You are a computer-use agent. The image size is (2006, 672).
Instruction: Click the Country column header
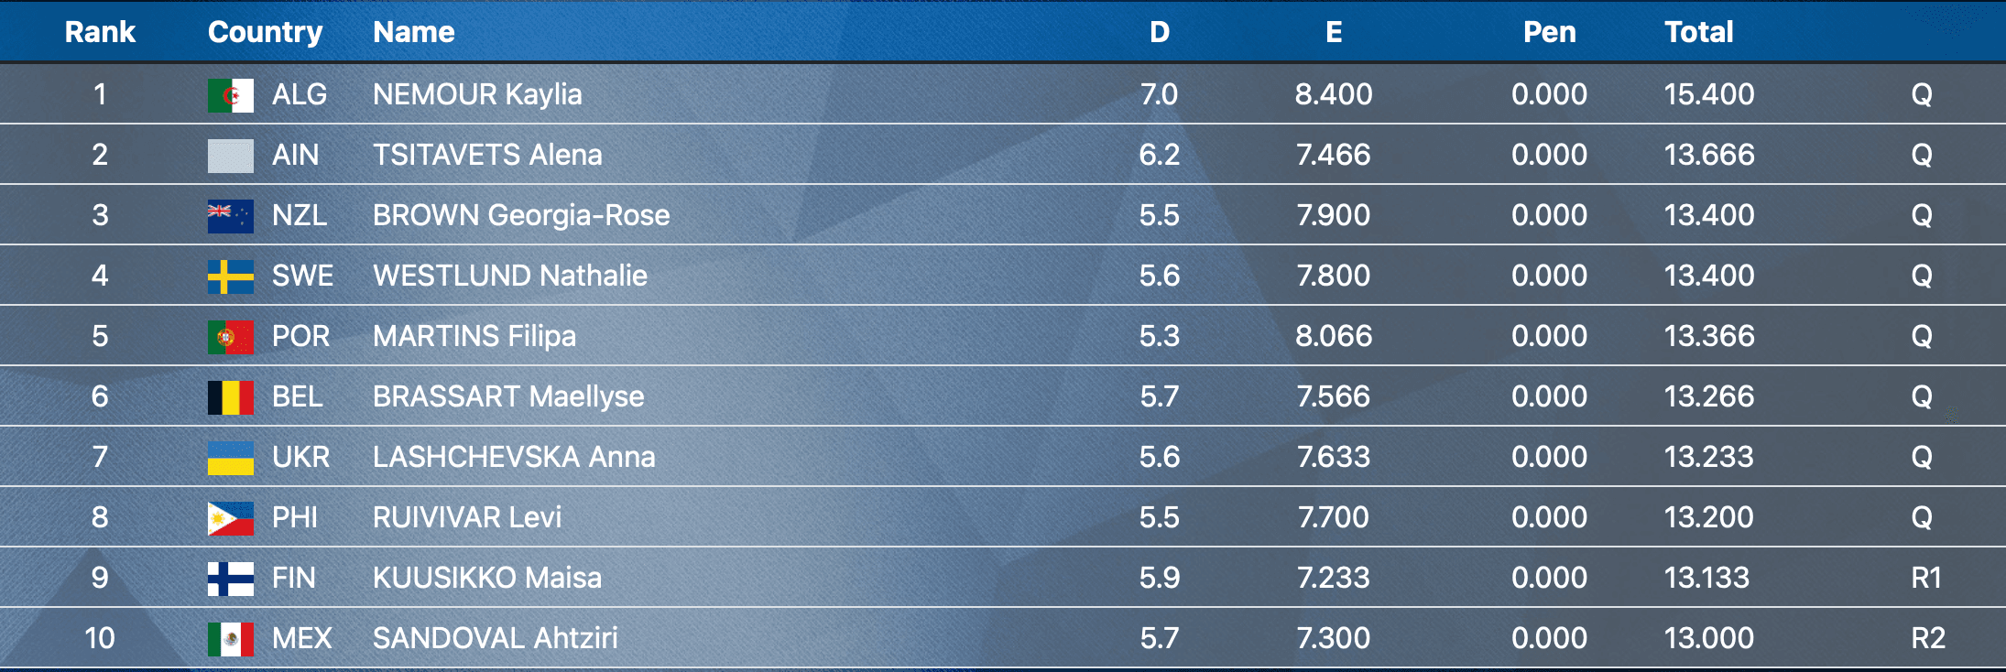[x=265, y=32]
